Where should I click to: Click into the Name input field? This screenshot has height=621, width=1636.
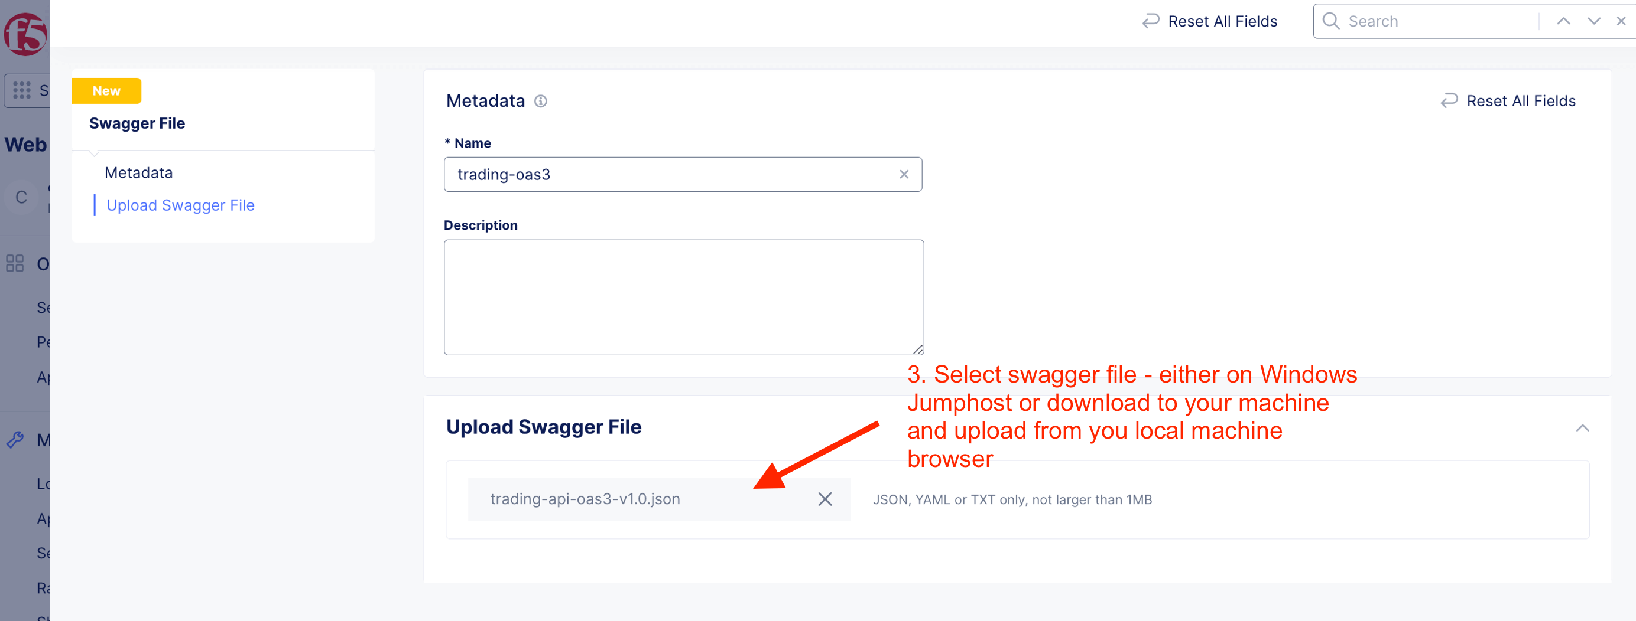[673, 175]
